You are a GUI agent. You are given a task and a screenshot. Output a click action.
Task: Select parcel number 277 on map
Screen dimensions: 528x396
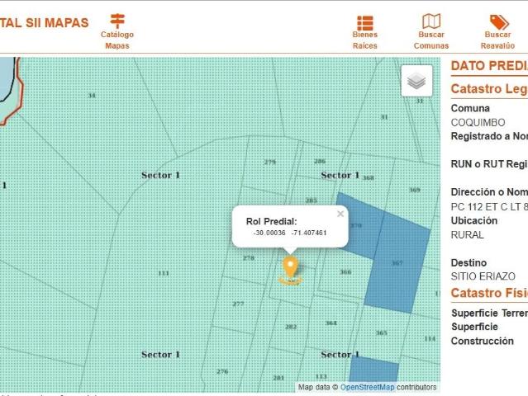[238, 304]
